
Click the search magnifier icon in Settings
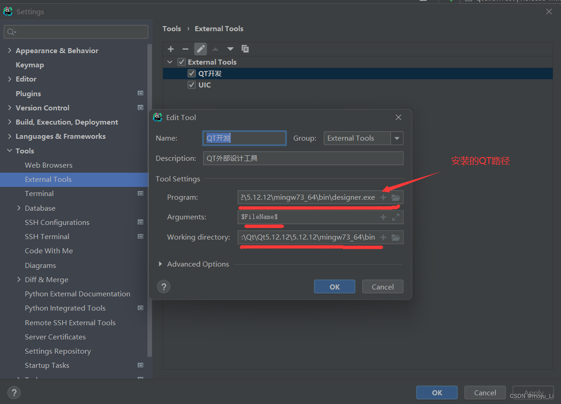tap(11, 32)
